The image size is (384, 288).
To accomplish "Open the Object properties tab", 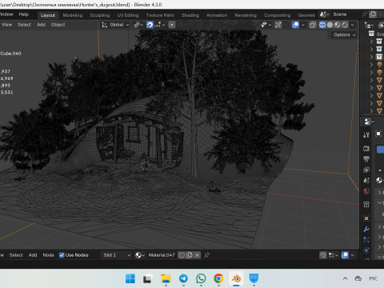I will [366, 218].
